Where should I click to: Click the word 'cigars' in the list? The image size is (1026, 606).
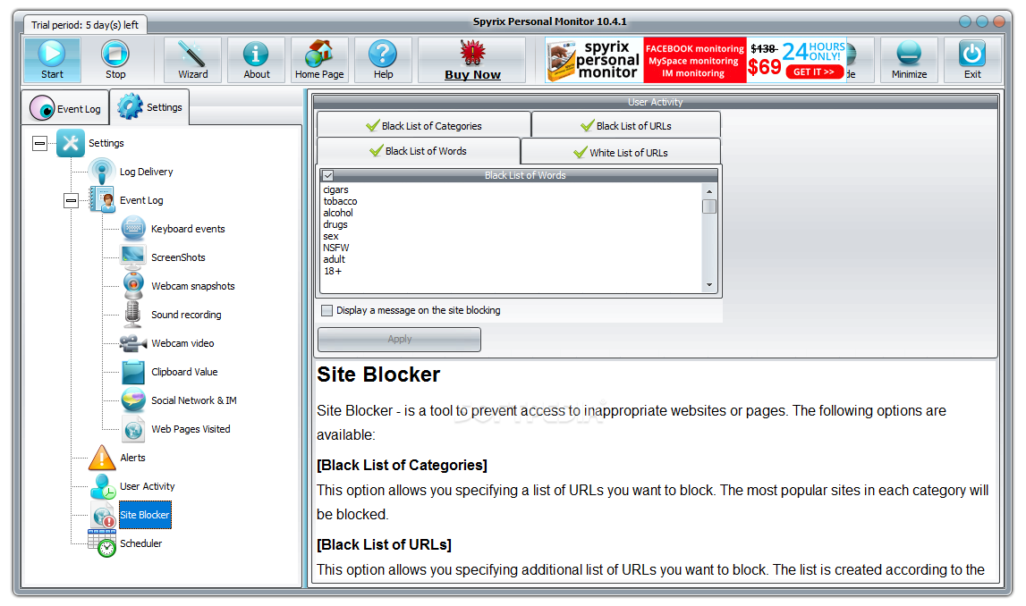[335, 190]
